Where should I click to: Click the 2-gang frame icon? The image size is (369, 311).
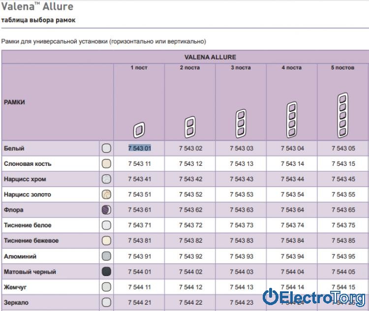(x=190, y=126)
